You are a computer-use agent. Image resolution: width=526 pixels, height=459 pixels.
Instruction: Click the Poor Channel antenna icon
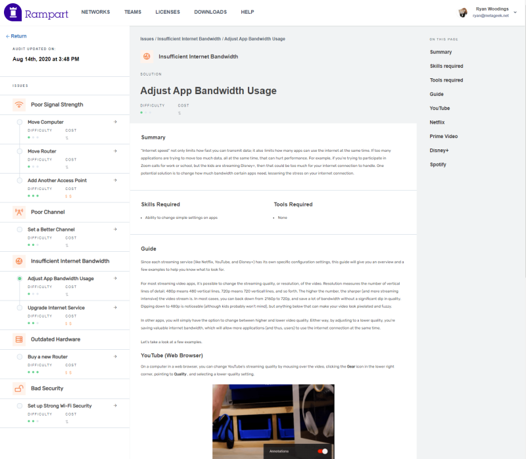pos(19,212)
